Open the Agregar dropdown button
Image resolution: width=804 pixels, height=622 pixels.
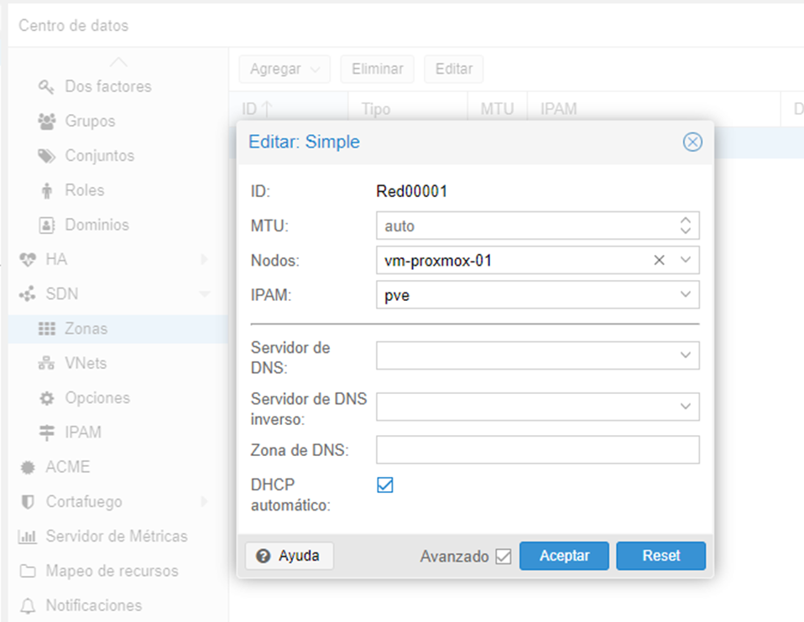(x=285, y=69)
